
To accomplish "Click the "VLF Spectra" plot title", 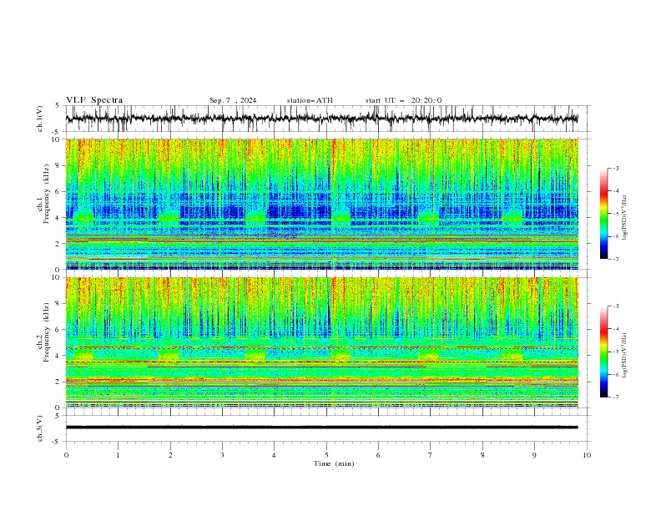I will point(94,100).
